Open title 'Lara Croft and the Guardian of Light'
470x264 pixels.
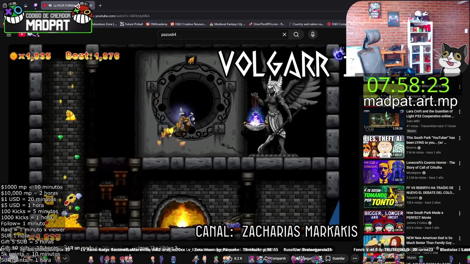point(430,114)
